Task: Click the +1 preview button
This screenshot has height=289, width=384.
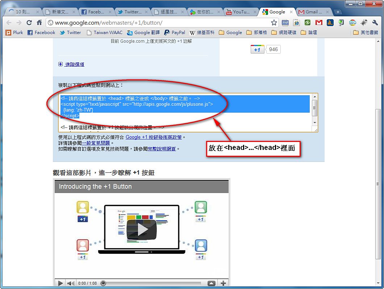Action: tap(257, 50)
